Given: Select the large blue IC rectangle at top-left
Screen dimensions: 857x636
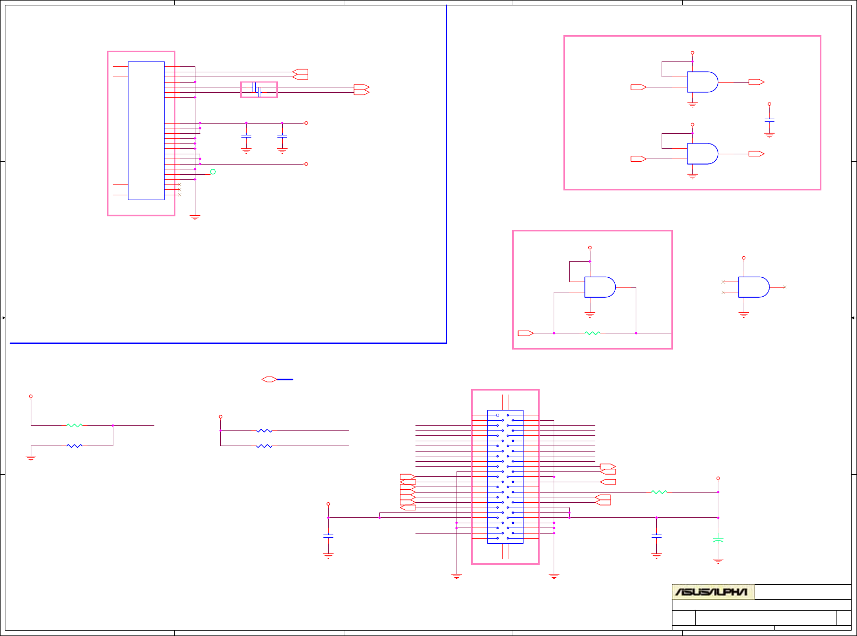Looking at the screenshot, I should (x=146, y=131).
